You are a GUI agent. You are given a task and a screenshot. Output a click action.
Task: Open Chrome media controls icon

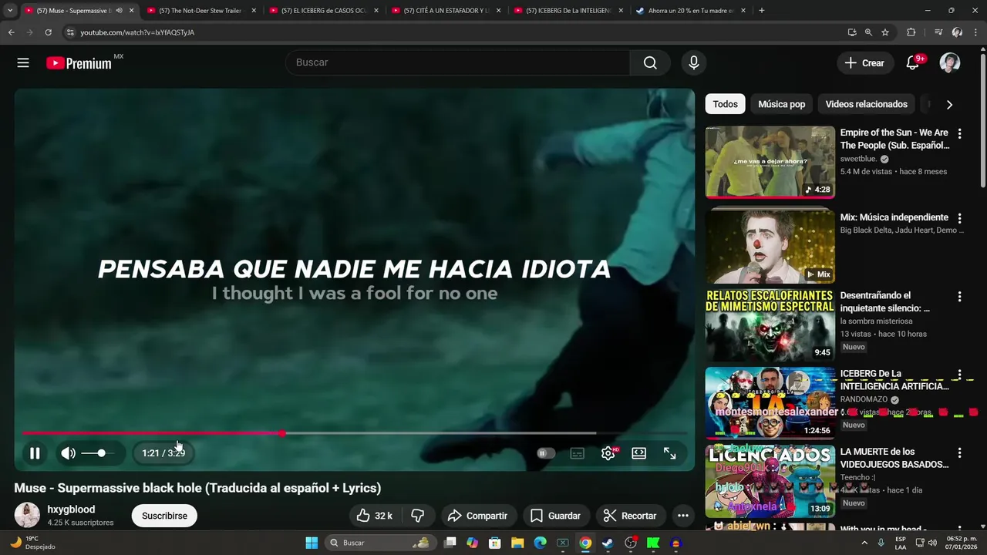pyautogui.click(x=938, y=32)
